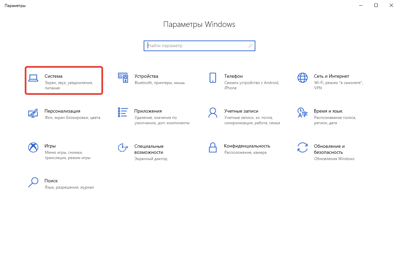Viewport: 399px width, 264px height.
Task: Open the Телефон phone icon
Action: 213,78
